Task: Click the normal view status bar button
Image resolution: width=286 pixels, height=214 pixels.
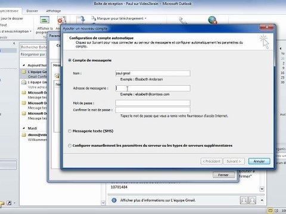Action: pos(271,210)
